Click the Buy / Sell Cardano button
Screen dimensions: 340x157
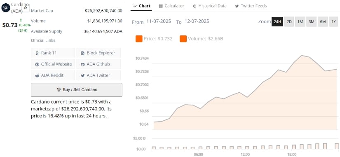coord(77,90)
